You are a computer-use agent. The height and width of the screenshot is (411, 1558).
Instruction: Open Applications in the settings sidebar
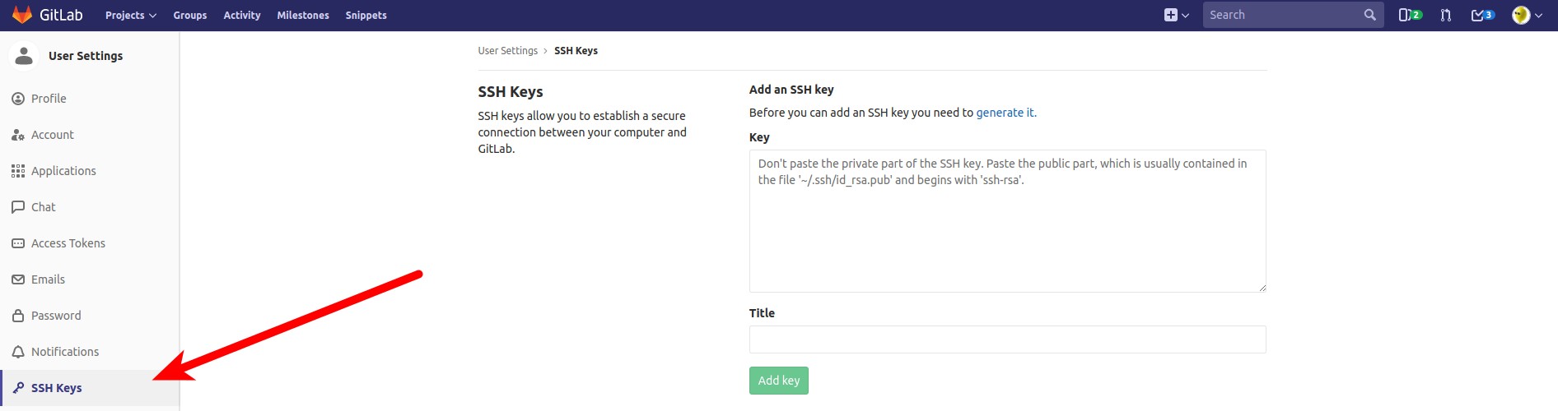pos(63,171)
